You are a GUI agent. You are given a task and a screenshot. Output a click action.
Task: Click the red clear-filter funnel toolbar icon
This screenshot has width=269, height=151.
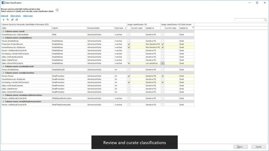tap(8, 20)
